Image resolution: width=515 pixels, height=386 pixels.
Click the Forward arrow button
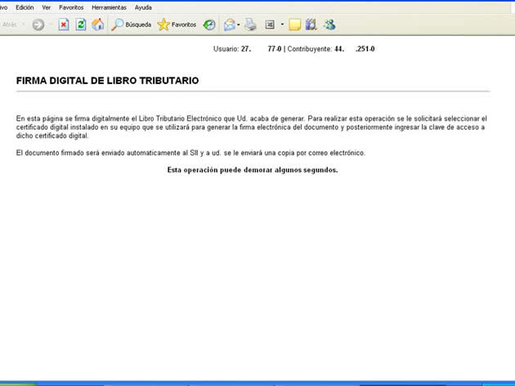[38, 24]
